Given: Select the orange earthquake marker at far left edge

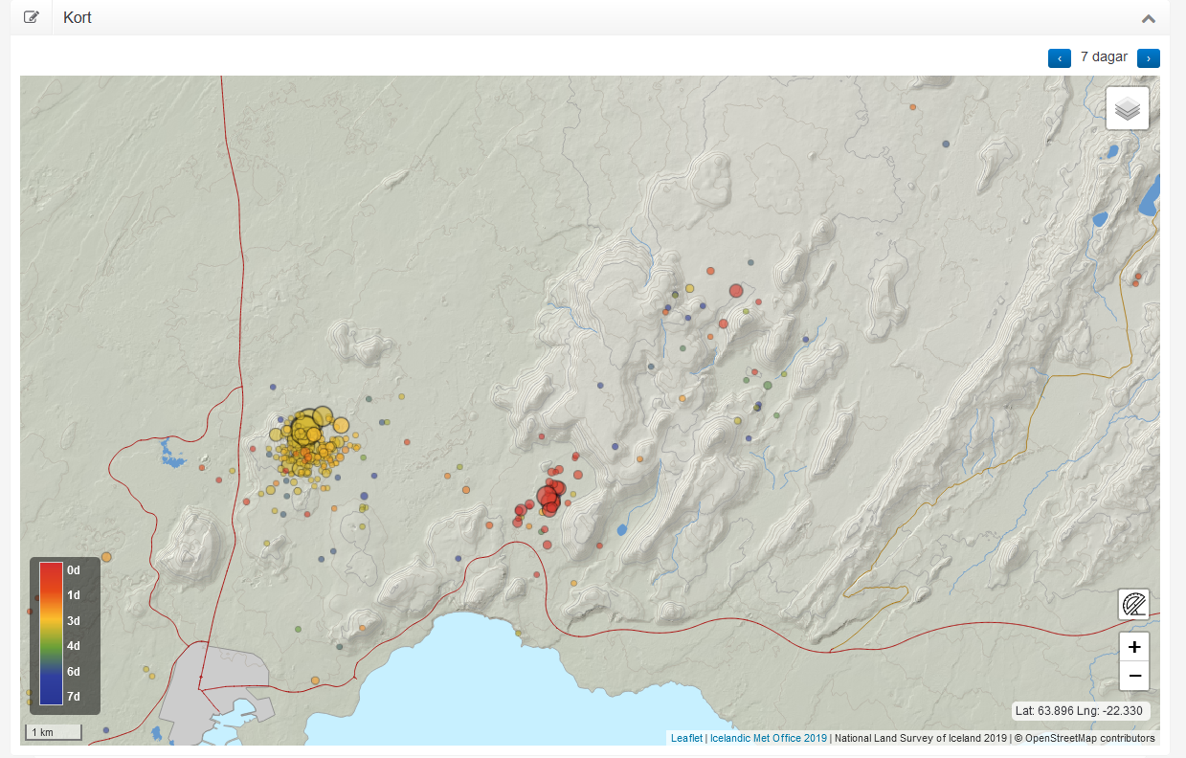Looking at the screenshot, I should pos(106,556).
